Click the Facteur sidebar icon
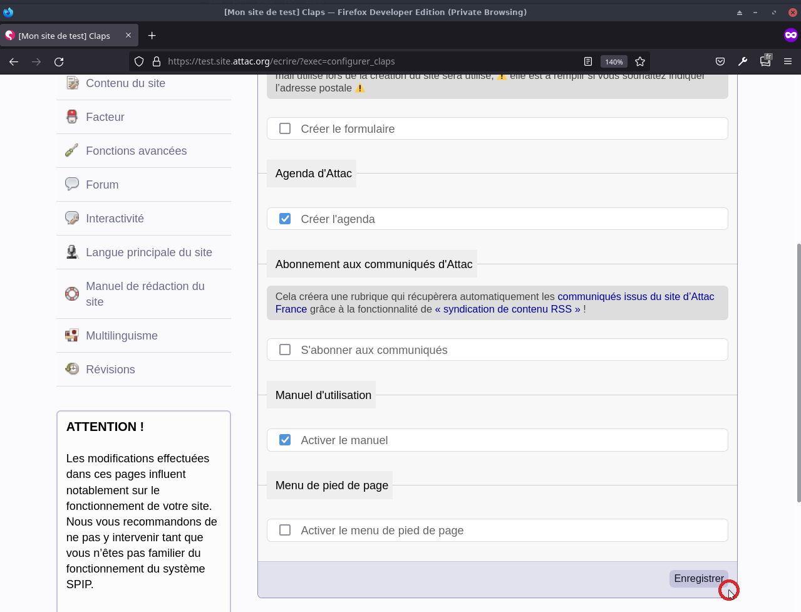The width and height of the screenshot is (801, 612). click(x=72, y=117)
